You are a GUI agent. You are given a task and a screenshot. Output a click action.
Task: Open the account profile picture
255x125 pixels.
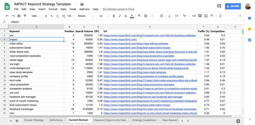(248, 6)
